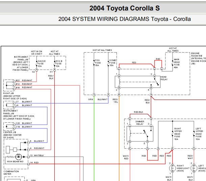Click pin label "14 RED"
Screen dimensions: 206x181
click(x=34, y=163)
